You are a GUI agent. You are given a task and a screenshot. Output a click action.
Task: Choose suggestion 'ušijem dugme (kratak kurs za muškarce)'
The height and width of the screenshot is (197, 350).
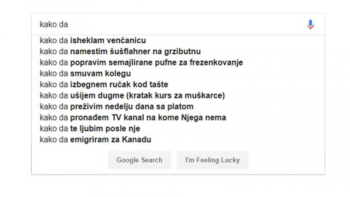[x=132, y=96]
